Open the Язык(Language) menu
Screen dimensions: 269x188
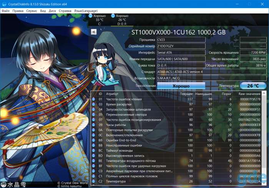coord(86,11)
